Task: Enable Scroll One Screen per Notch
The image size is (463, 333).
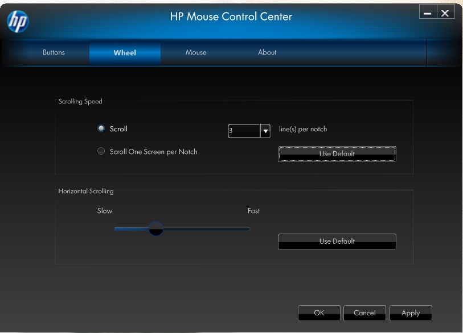Action: pyautogui.click(x=101, y=152)
